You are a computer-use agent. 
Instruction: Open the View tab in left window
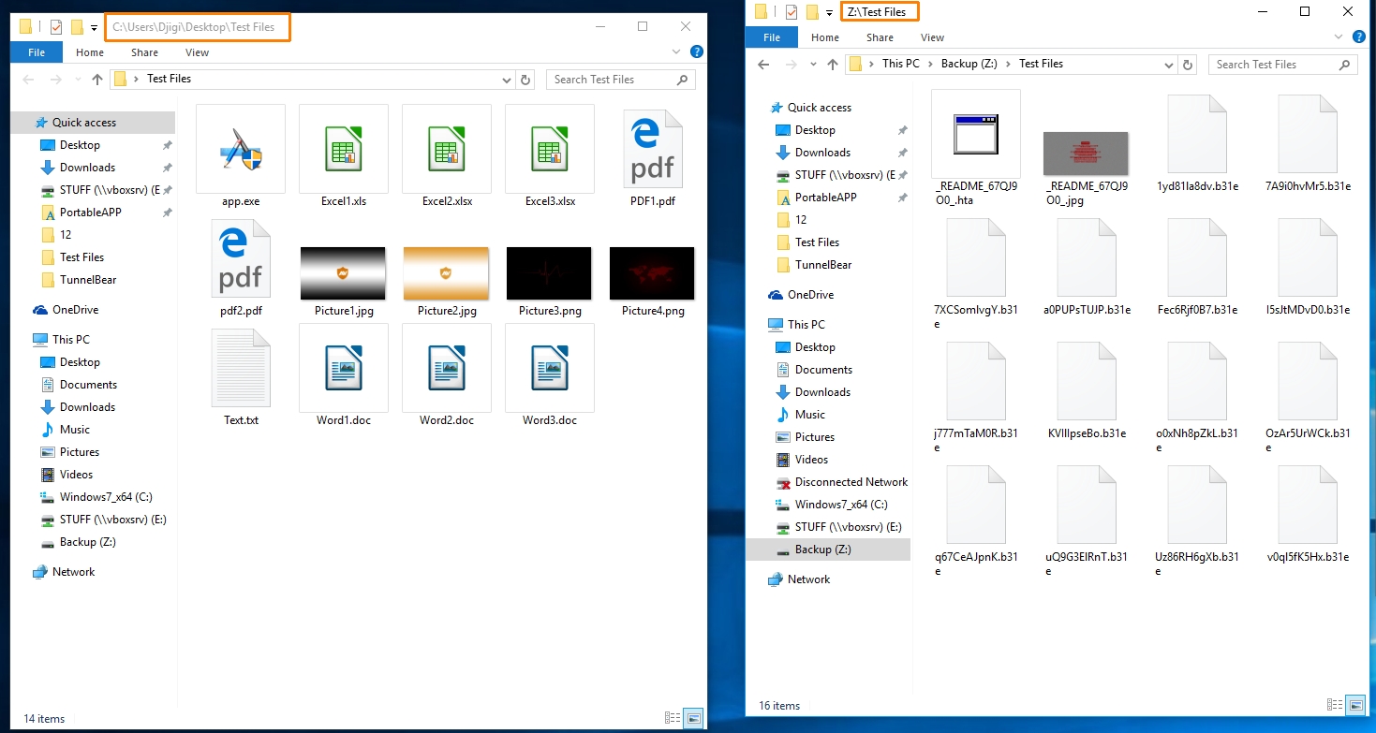[197, 53]
